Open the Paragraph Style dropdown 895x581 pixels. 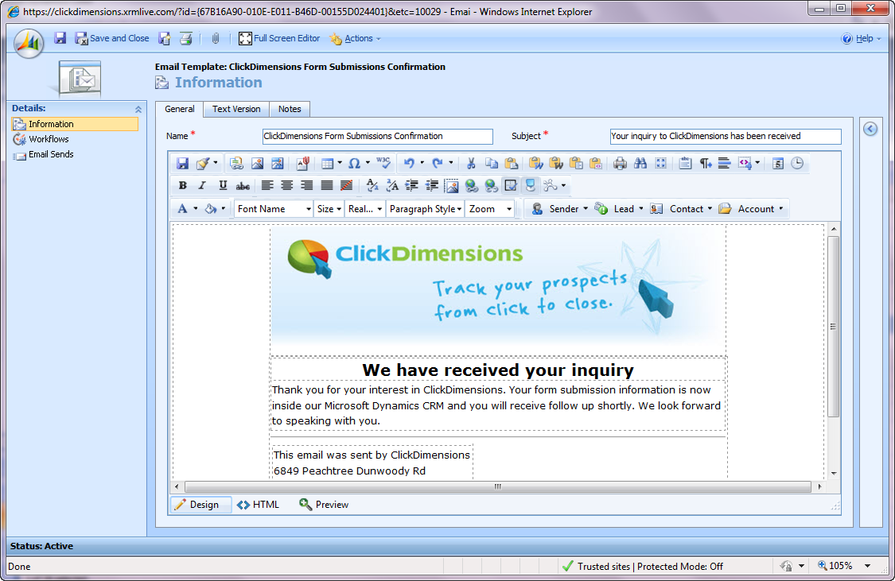[x=426, y=209]
